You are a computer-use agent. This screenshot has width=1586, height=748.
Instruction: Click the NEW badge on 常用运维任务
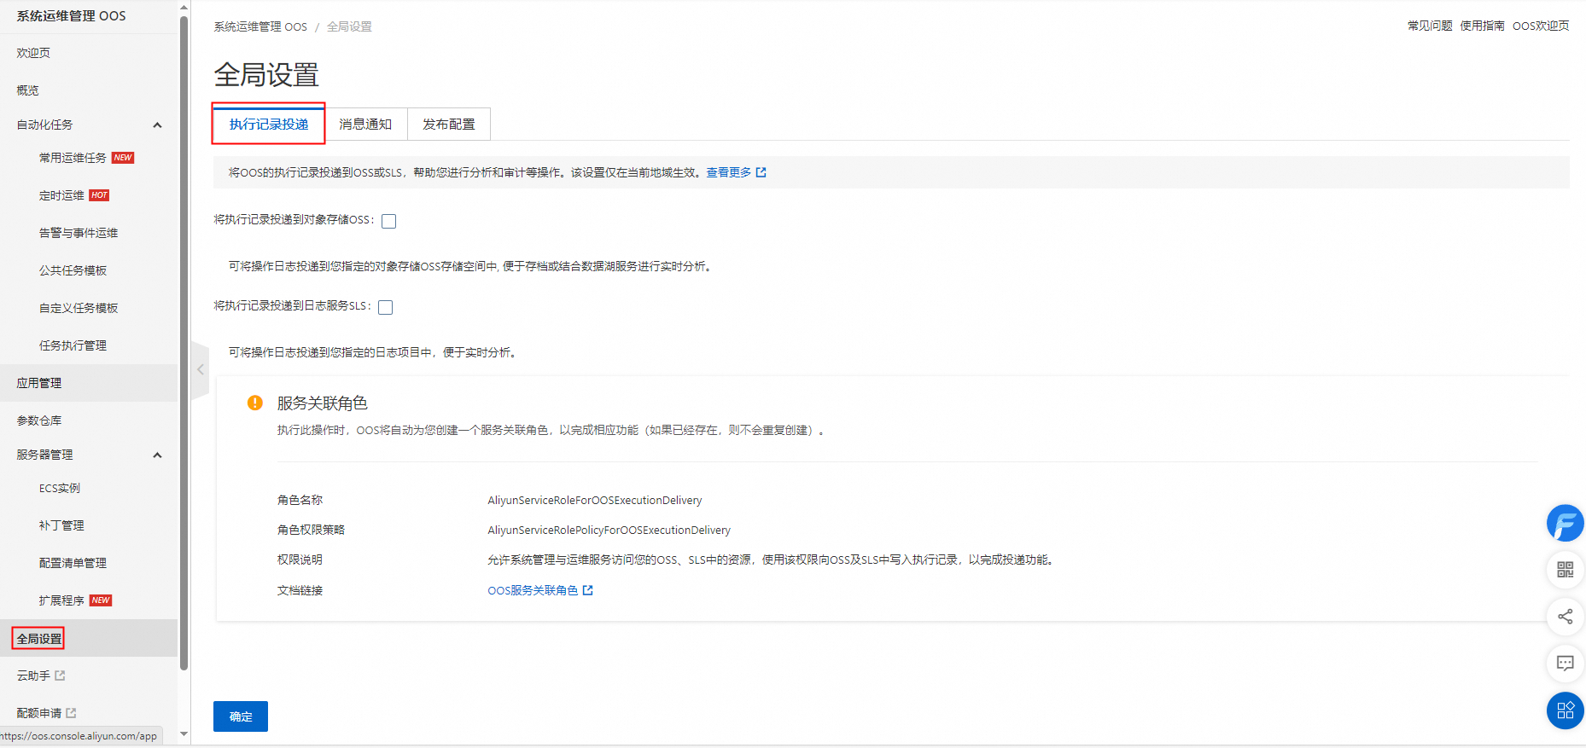(123, 158)
